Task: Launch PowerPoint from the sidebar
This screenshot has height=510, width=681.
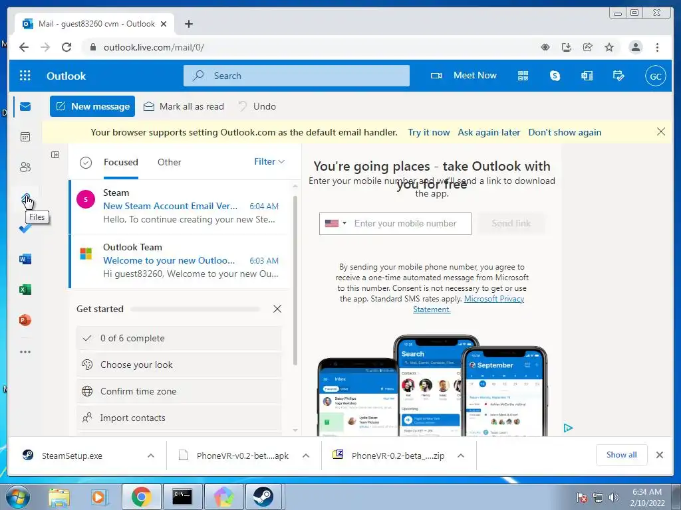Action: coord(25,321)
